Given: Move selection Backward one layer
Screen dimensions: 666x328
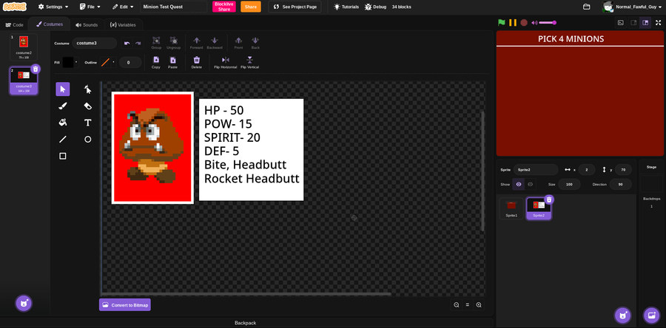Looking at the screenshot, I should click(x=215, y=43).
